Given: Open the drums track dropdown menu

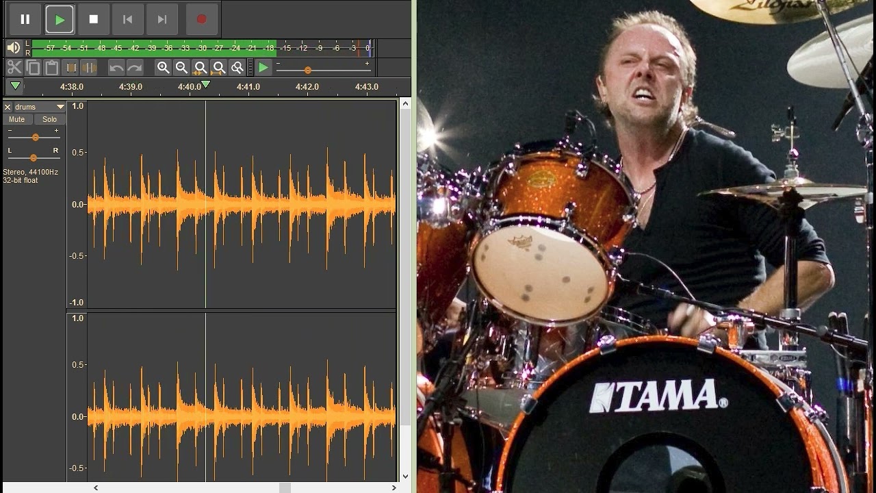Looking at the screenshot, I should click(x=40, y=107).
